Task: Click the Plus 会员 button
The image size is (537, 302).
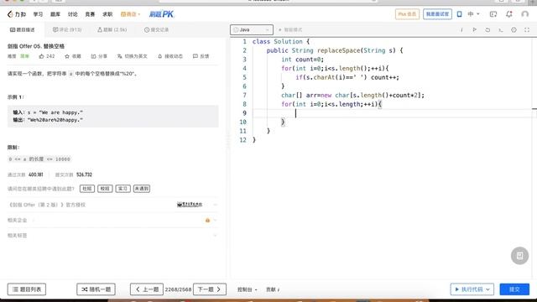Action: click(x=407, y=14)
